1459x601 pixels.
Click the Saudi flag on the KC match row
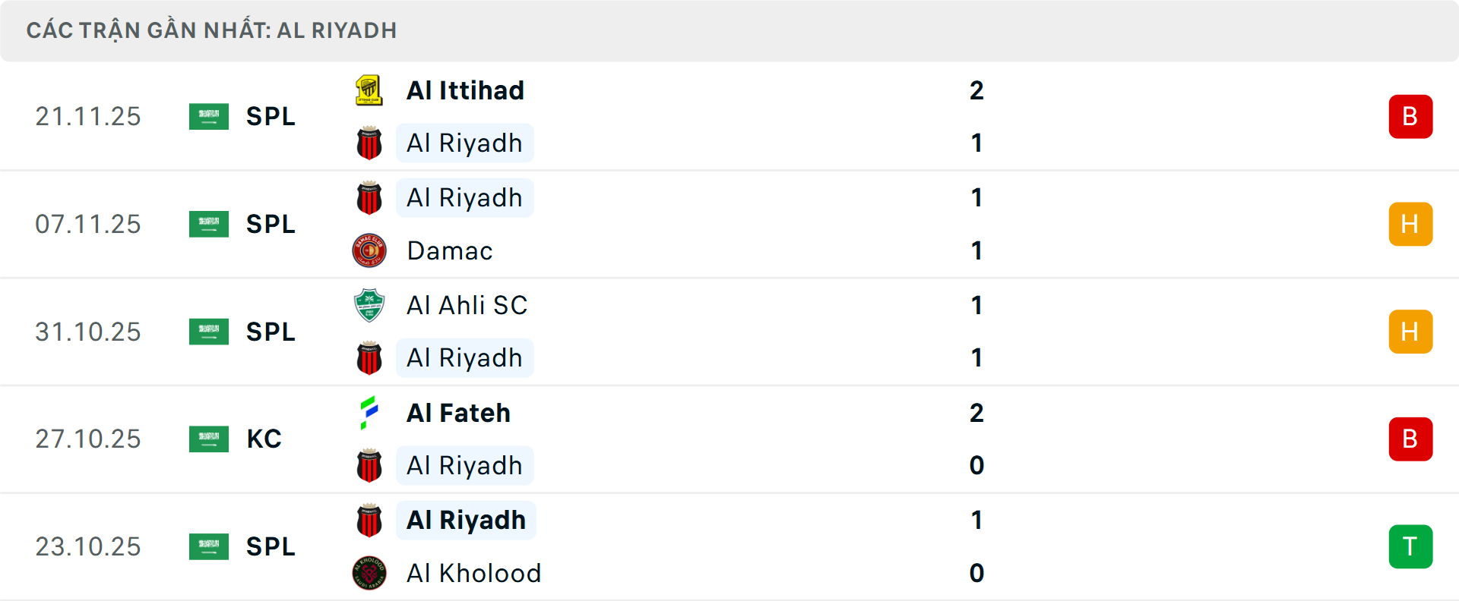coord(209,439)
